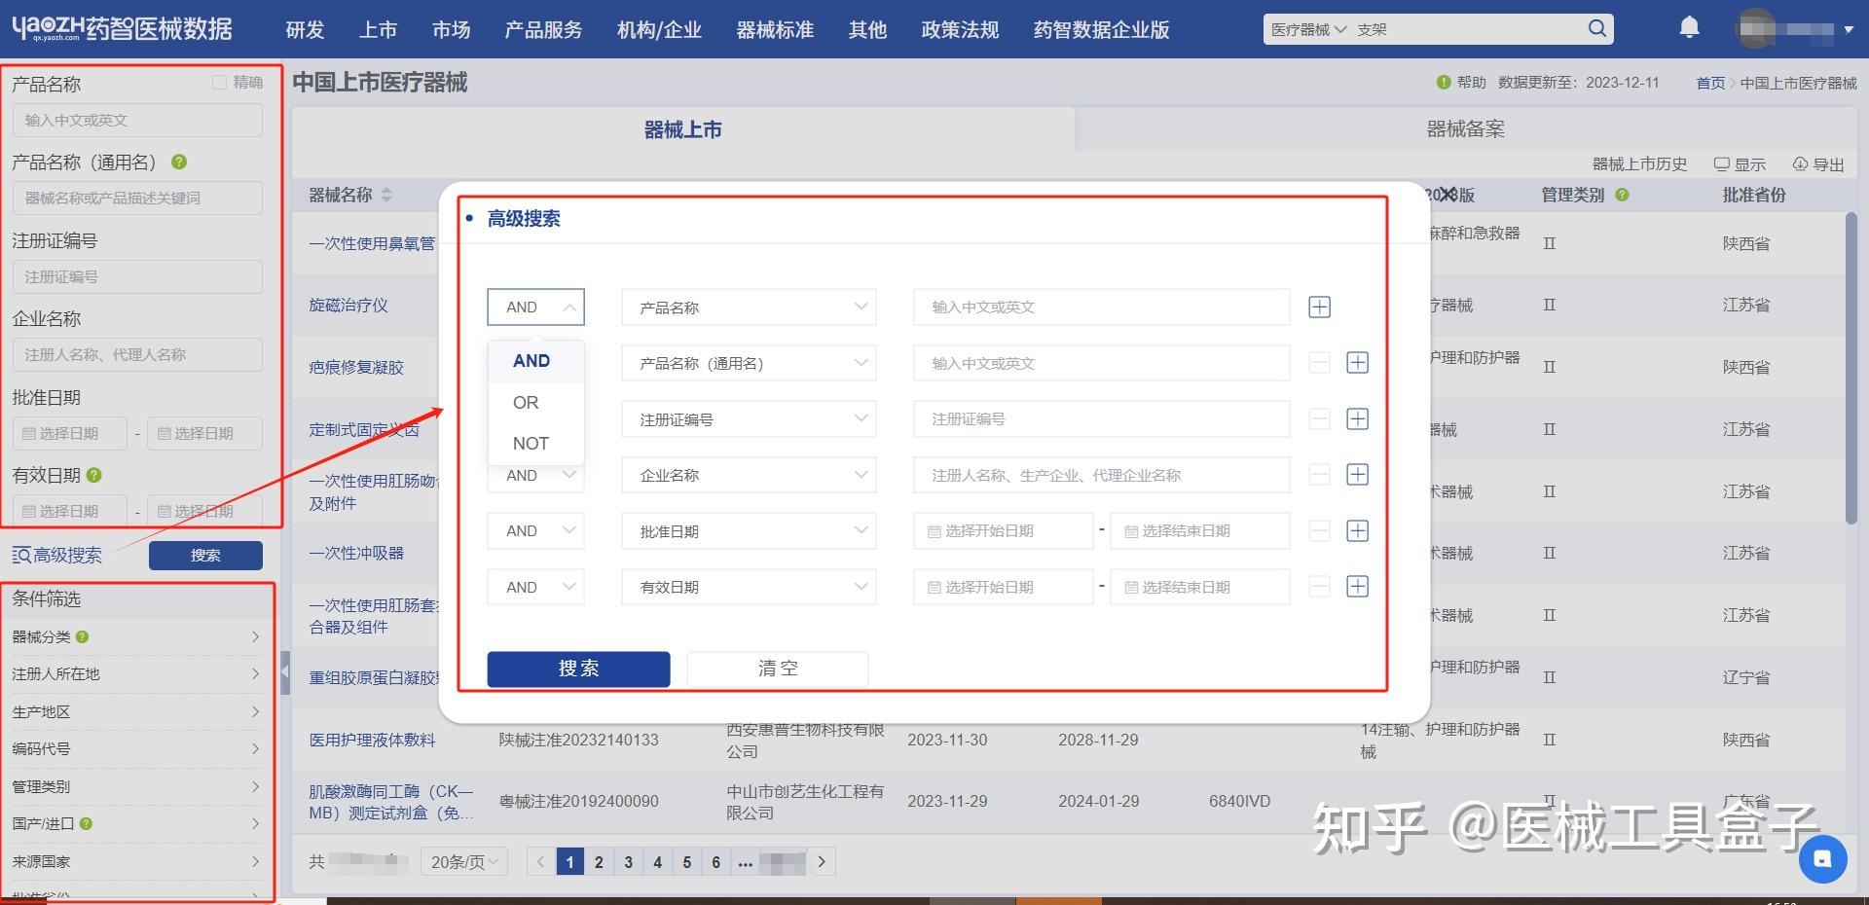The height and width of the screenshot is (905, 1869).
Task: Click the sidebar 搜索 button
Action: (205, 556)
